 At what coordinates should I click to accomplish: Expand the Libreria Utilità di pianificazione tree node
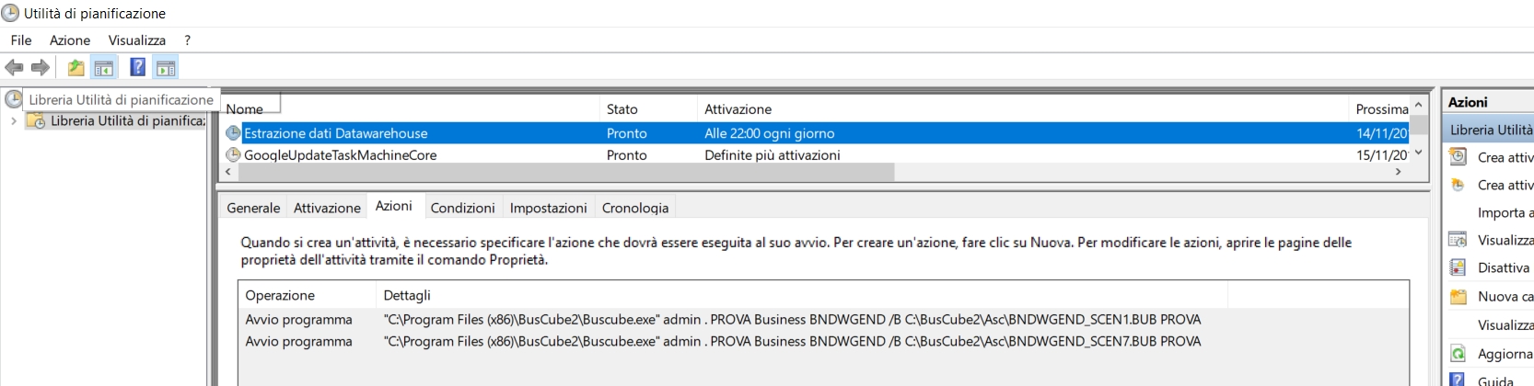coord(13,120)
